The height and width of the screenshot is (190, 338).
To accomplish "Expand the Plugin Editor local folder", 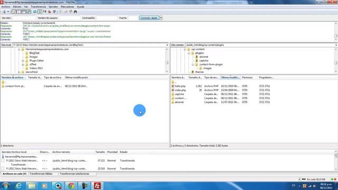I will point(23,61).
